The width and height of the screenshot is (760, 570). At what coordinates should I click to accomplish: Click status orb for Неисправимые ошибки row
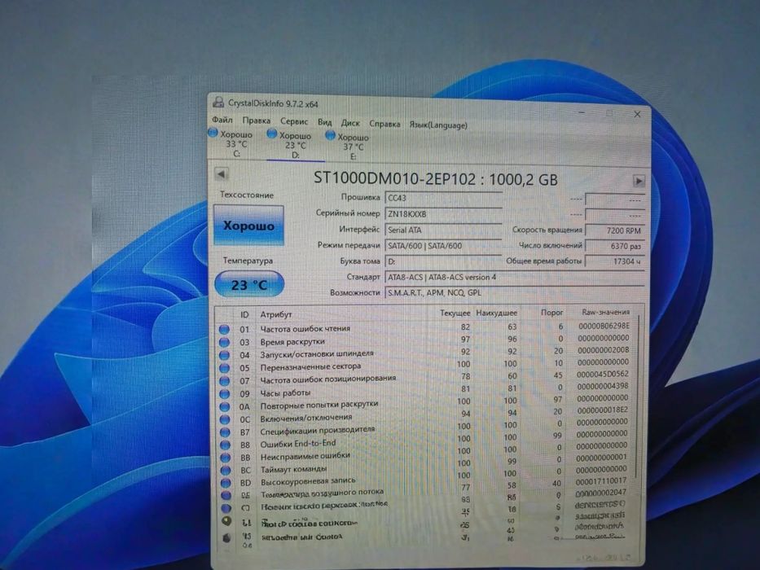point(226,458)
